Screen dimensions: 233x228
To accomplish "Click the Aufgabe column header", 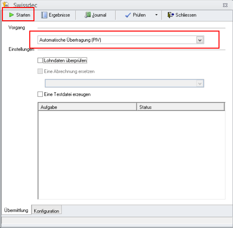I will click(88, 107).
